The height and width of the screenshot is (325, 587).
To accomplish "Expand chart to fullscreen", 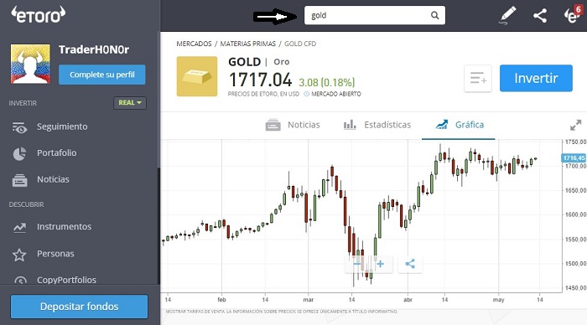I will pos(576,125).
